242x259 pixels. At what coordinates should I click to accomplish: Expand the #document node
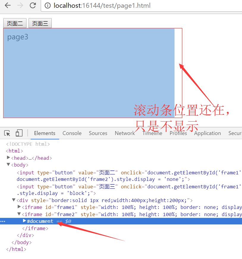[25, 221]
